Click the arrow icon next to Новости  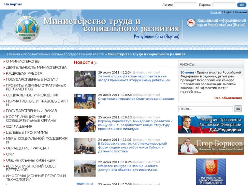pos(96,63)
